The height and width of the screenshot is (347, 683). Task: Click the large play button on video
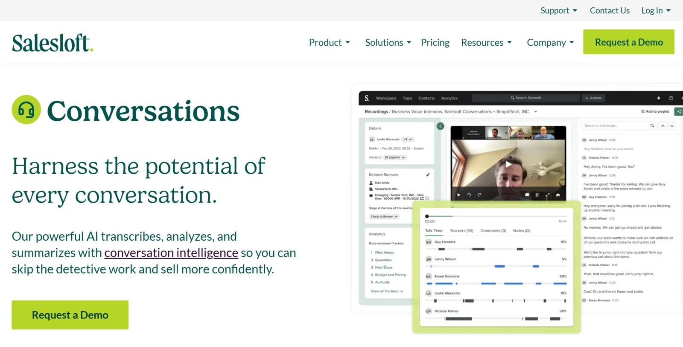point(508,164)
